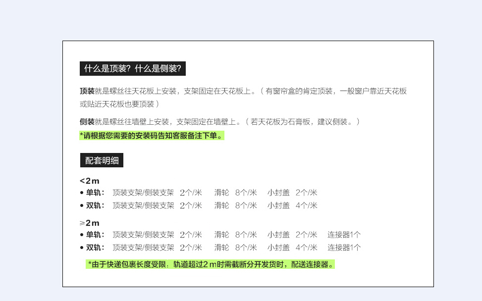Image resolution: width=482 pixels, height=301 pixels.
Task: Click the bold '侧装' word starting the second paragraph
Action: [x=87, y=122]
